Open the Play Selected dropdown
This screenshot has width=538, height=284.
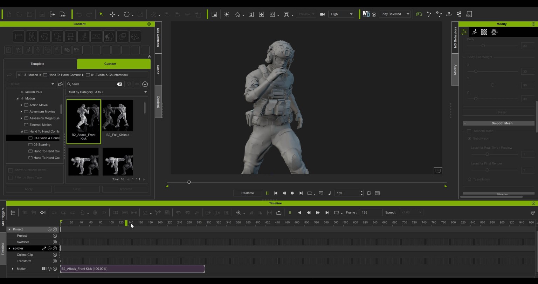pos(395,14)
